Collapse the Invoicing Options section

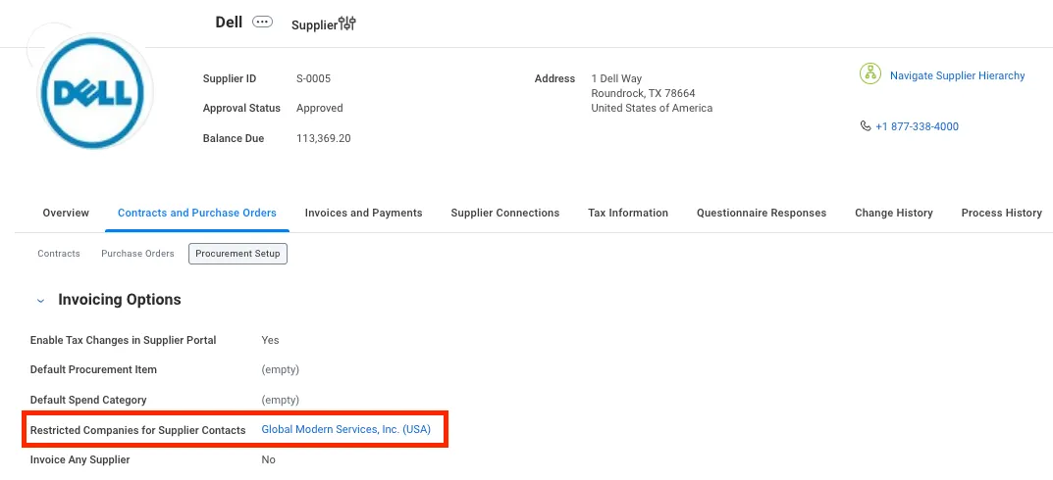click(41, 301)
